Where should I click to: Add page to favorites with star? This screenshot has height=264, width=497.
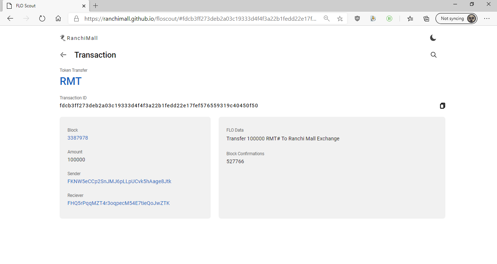(x=340, y=18)
